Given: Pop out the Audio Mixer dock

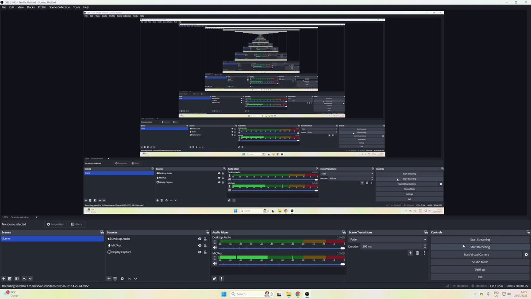Looking at the screenshot, I should click(x=344, y=232).
